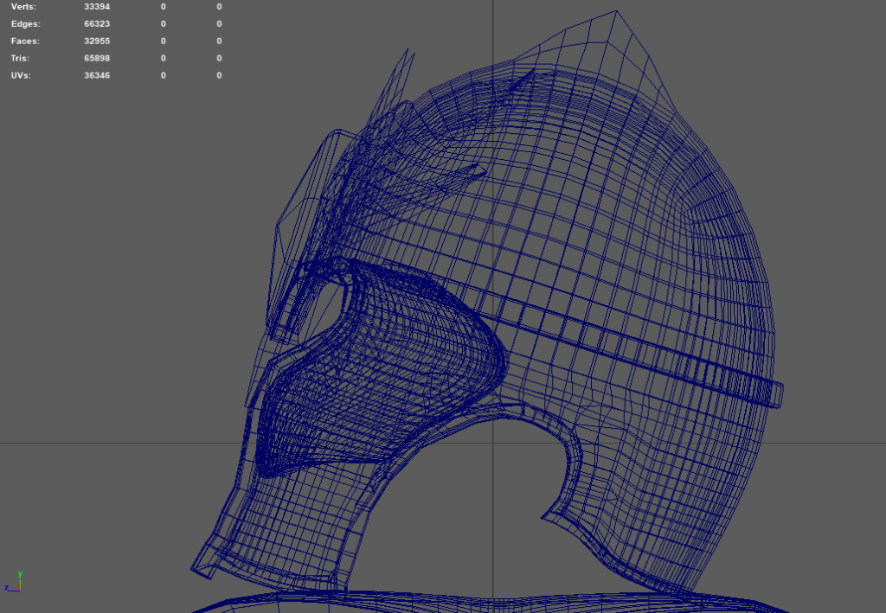Click the edge count value 66323
886x613 pixels.
(x=97, y=24)
